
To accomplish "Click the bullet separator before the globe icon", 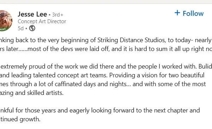I will pos(26,28).
